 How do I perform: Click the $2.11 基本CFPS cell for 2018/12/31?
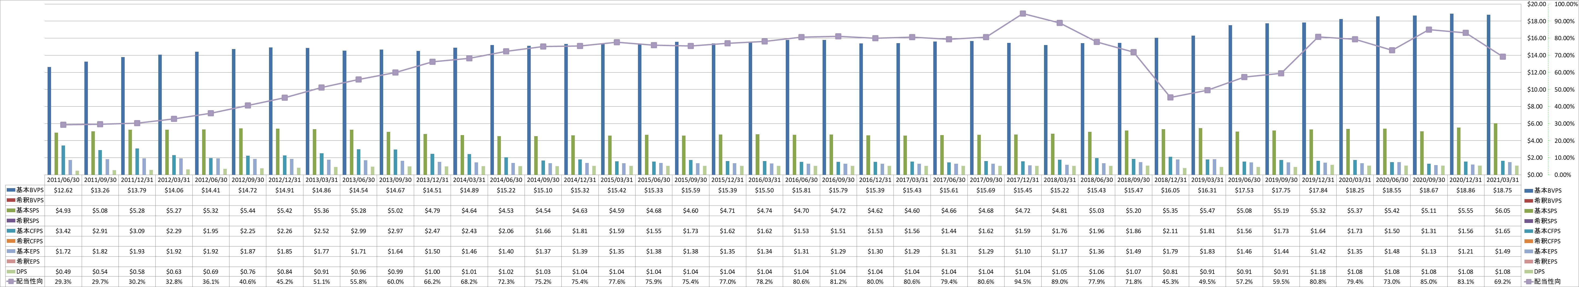pos(1171,231)
